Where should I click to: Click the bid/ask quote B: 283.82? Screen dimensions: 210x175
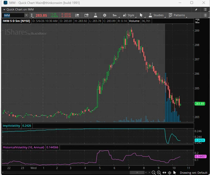click(x=66, y=14)
